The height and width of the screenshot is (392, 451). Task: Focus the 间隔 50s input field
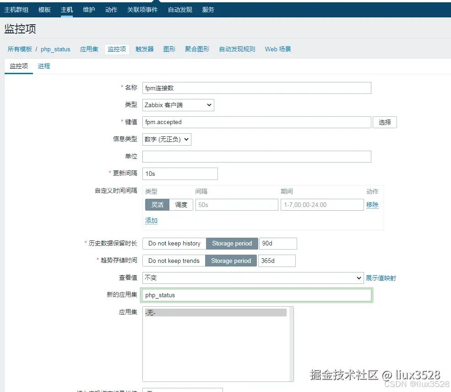tap(237, 205)
